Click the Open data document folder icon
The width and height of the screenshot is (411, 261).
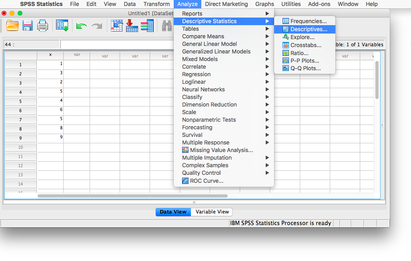12,26
